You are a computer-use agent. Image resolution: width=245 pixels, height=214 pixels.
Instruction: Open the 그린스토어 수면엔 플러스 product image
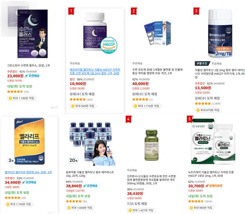(x=32, y=34)
